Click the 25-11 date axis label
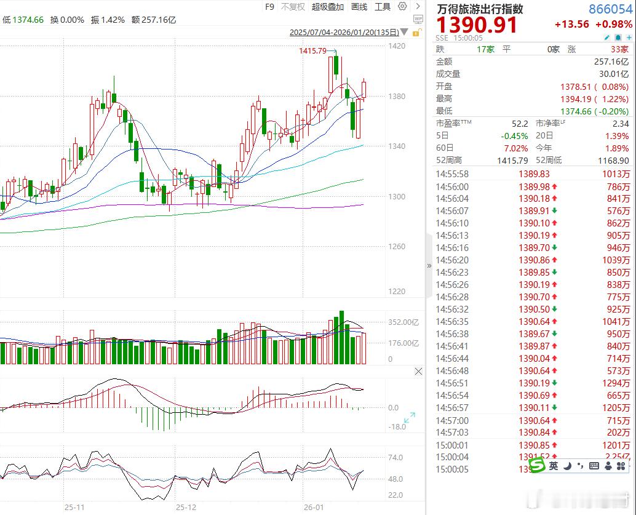Screen dimensions: 636x515 (74, 507)
